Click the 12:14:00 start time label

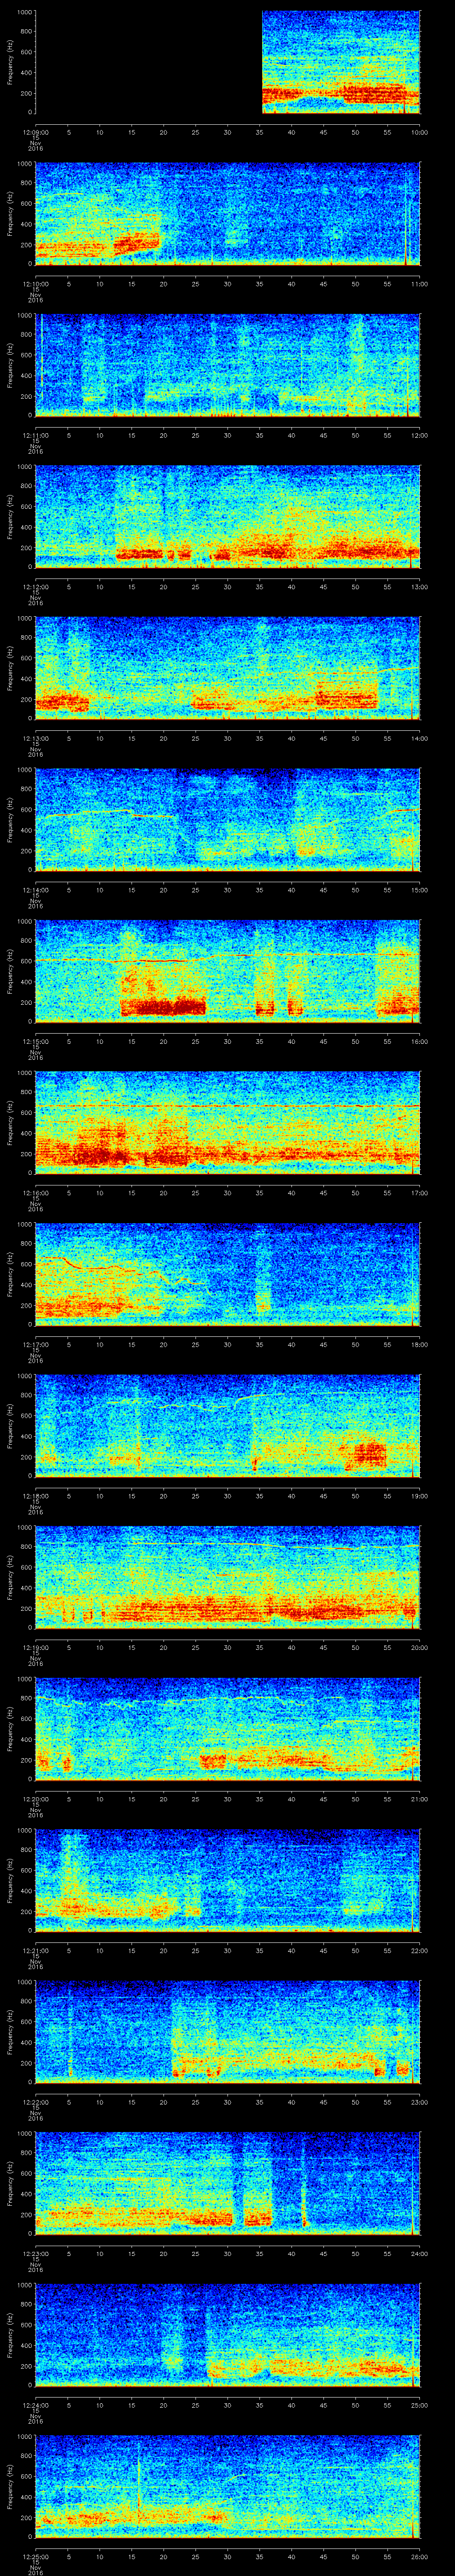point(35,891)
